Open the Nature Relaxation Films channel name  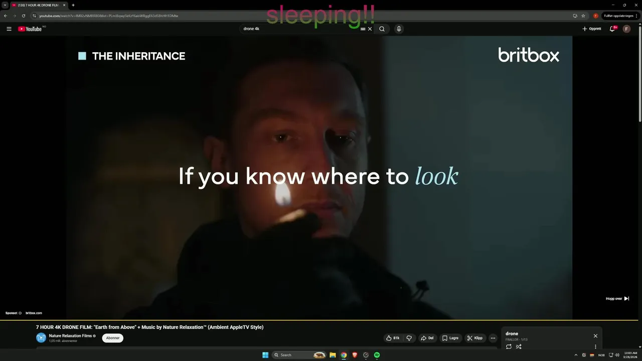click(70, 336)
